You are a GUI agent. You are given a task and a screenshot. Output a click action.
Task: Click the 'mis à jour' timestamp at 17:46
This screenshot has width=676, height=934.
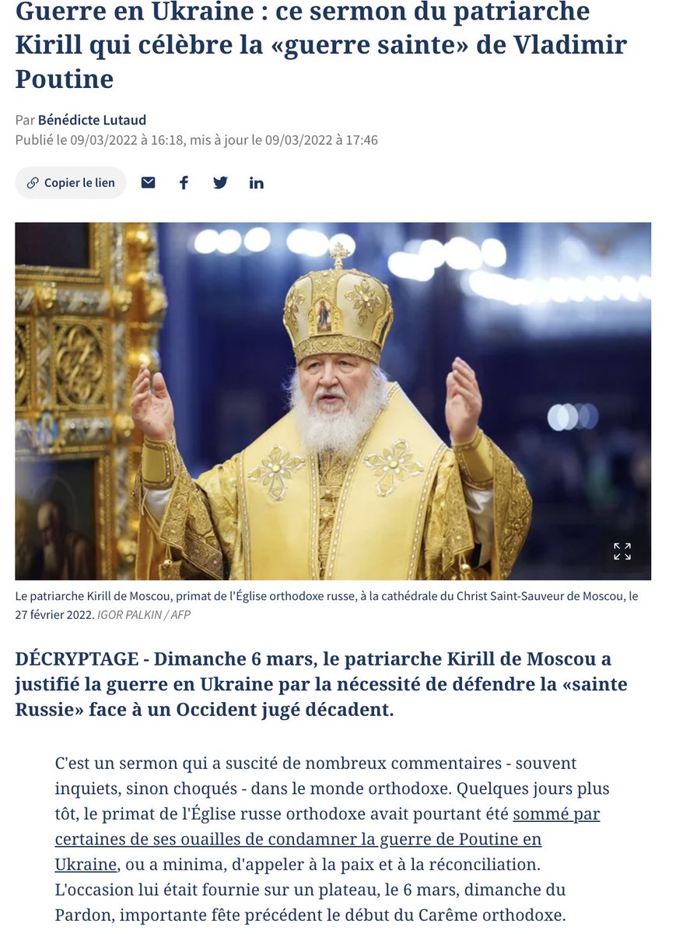click(x=285, y=140)
